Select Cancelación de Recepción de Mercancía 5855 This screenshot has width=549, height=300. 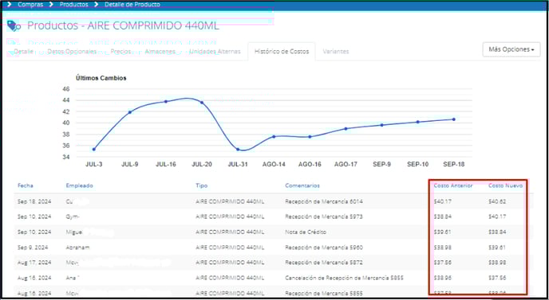click(344, 278)
